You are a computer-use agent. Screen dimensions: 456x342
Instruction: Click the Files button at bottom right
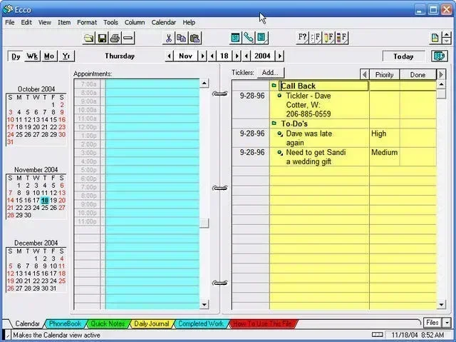(x=432, y=323)
